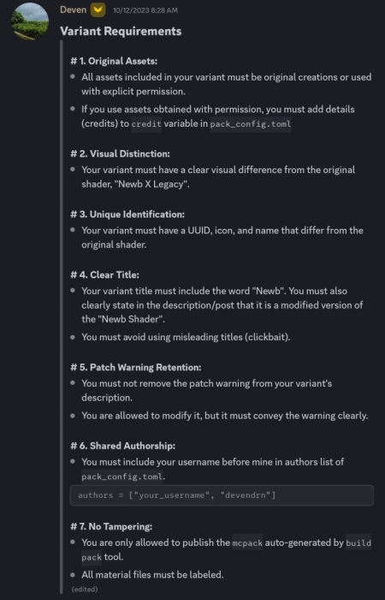Click the '# 1. Original Assets:' heading
Screen dimensions: 385x600
pos(114,61)
